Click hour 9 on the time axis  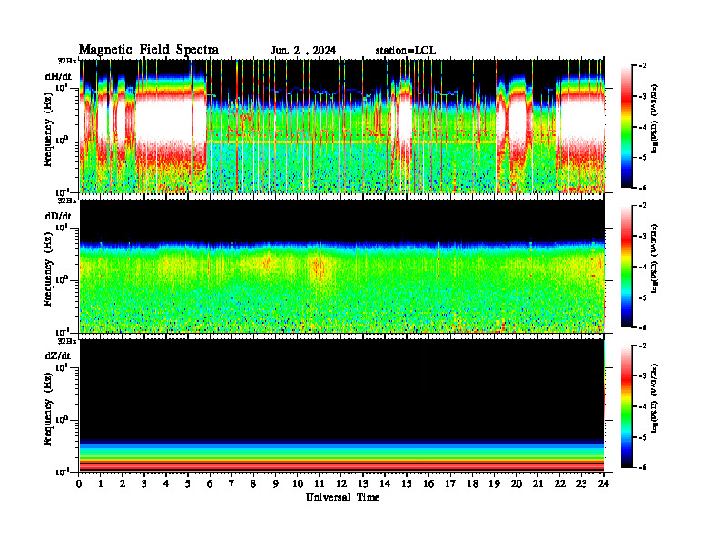[x=276, y=483]
